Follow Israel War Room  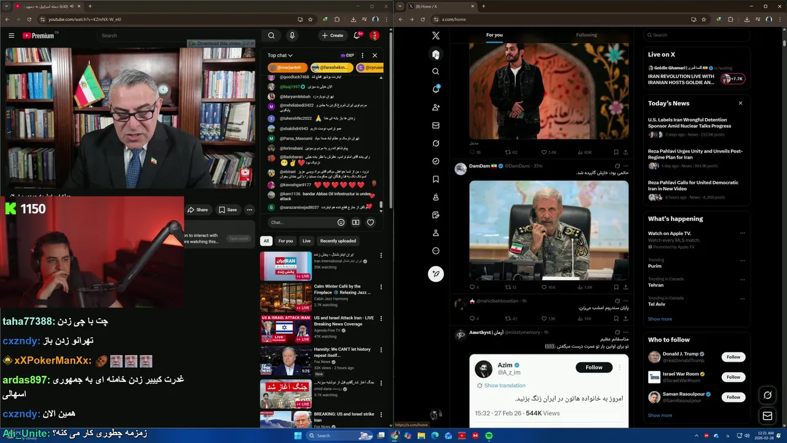pos(733,377)
